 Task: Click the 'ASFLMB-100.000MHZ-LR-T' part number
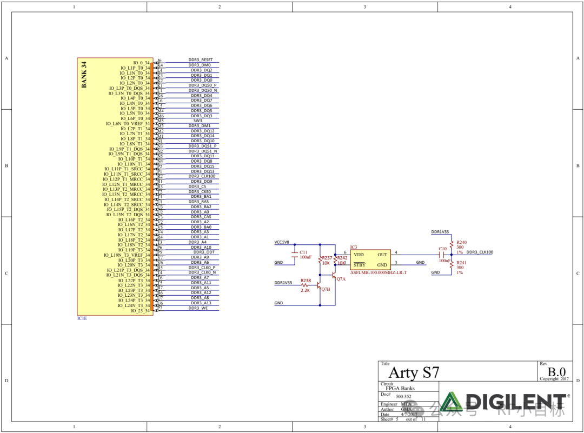click(379, 272)
